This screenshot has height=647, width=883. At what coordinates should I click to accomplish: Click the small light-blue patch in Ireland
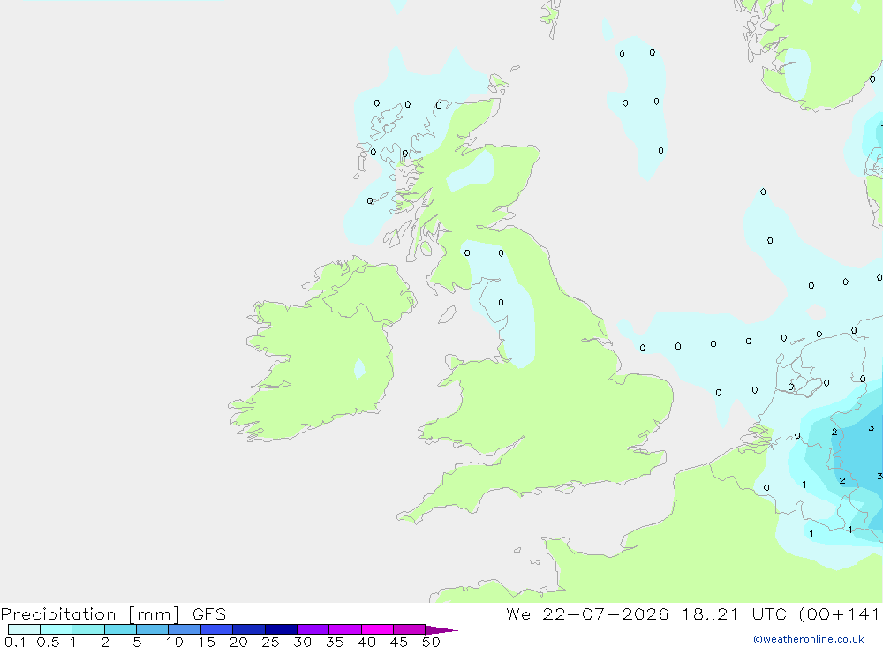pos(359,369)
